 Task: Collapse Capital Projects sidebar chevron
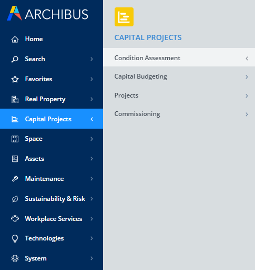click(92, 119)
